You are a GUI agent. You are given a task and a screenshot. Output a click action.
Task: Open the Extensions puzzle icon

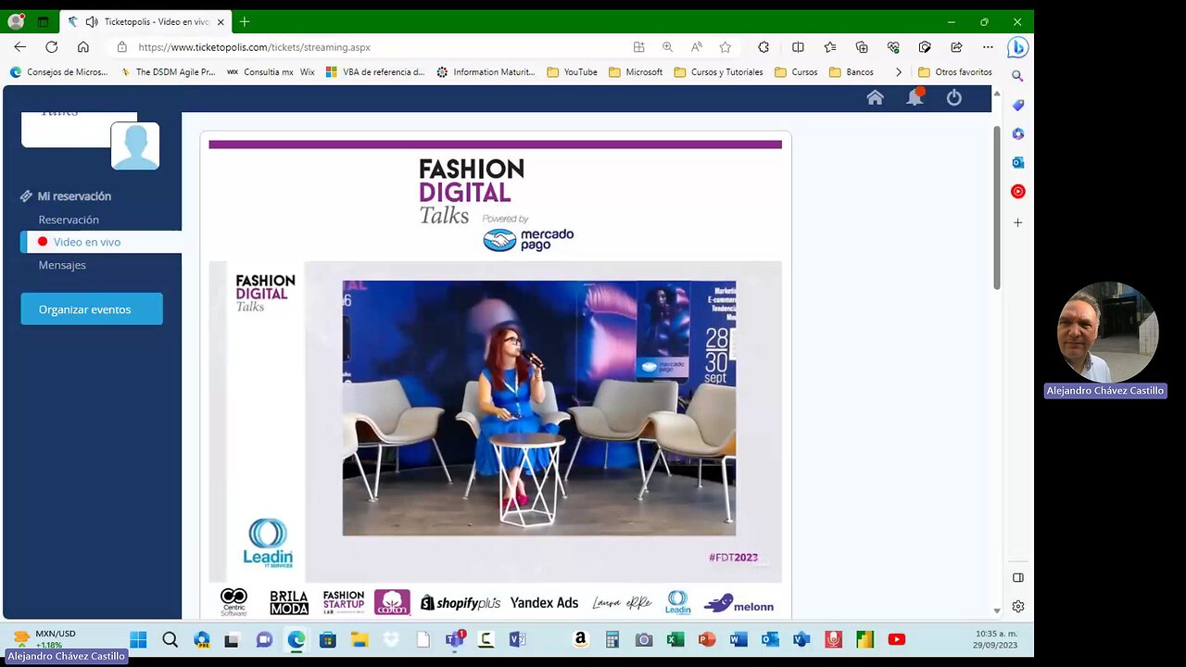click(x=763, y=47)
